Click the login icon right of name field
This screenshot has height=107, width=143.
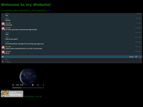pos(140,59)
